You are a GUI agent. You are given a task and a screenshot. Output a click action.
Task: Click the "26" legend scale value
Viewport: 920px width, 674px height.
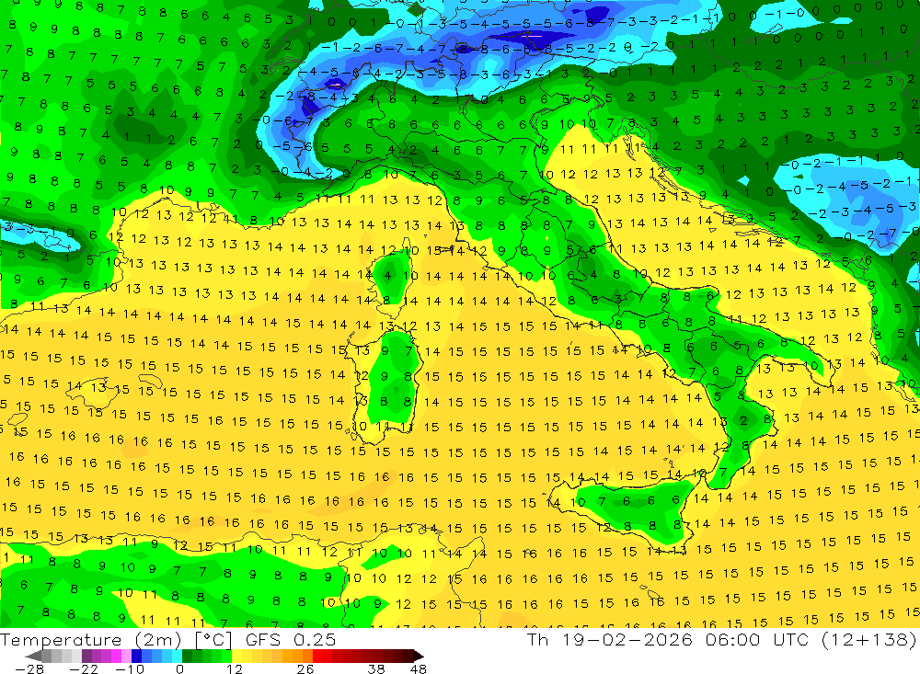point(305,668)
